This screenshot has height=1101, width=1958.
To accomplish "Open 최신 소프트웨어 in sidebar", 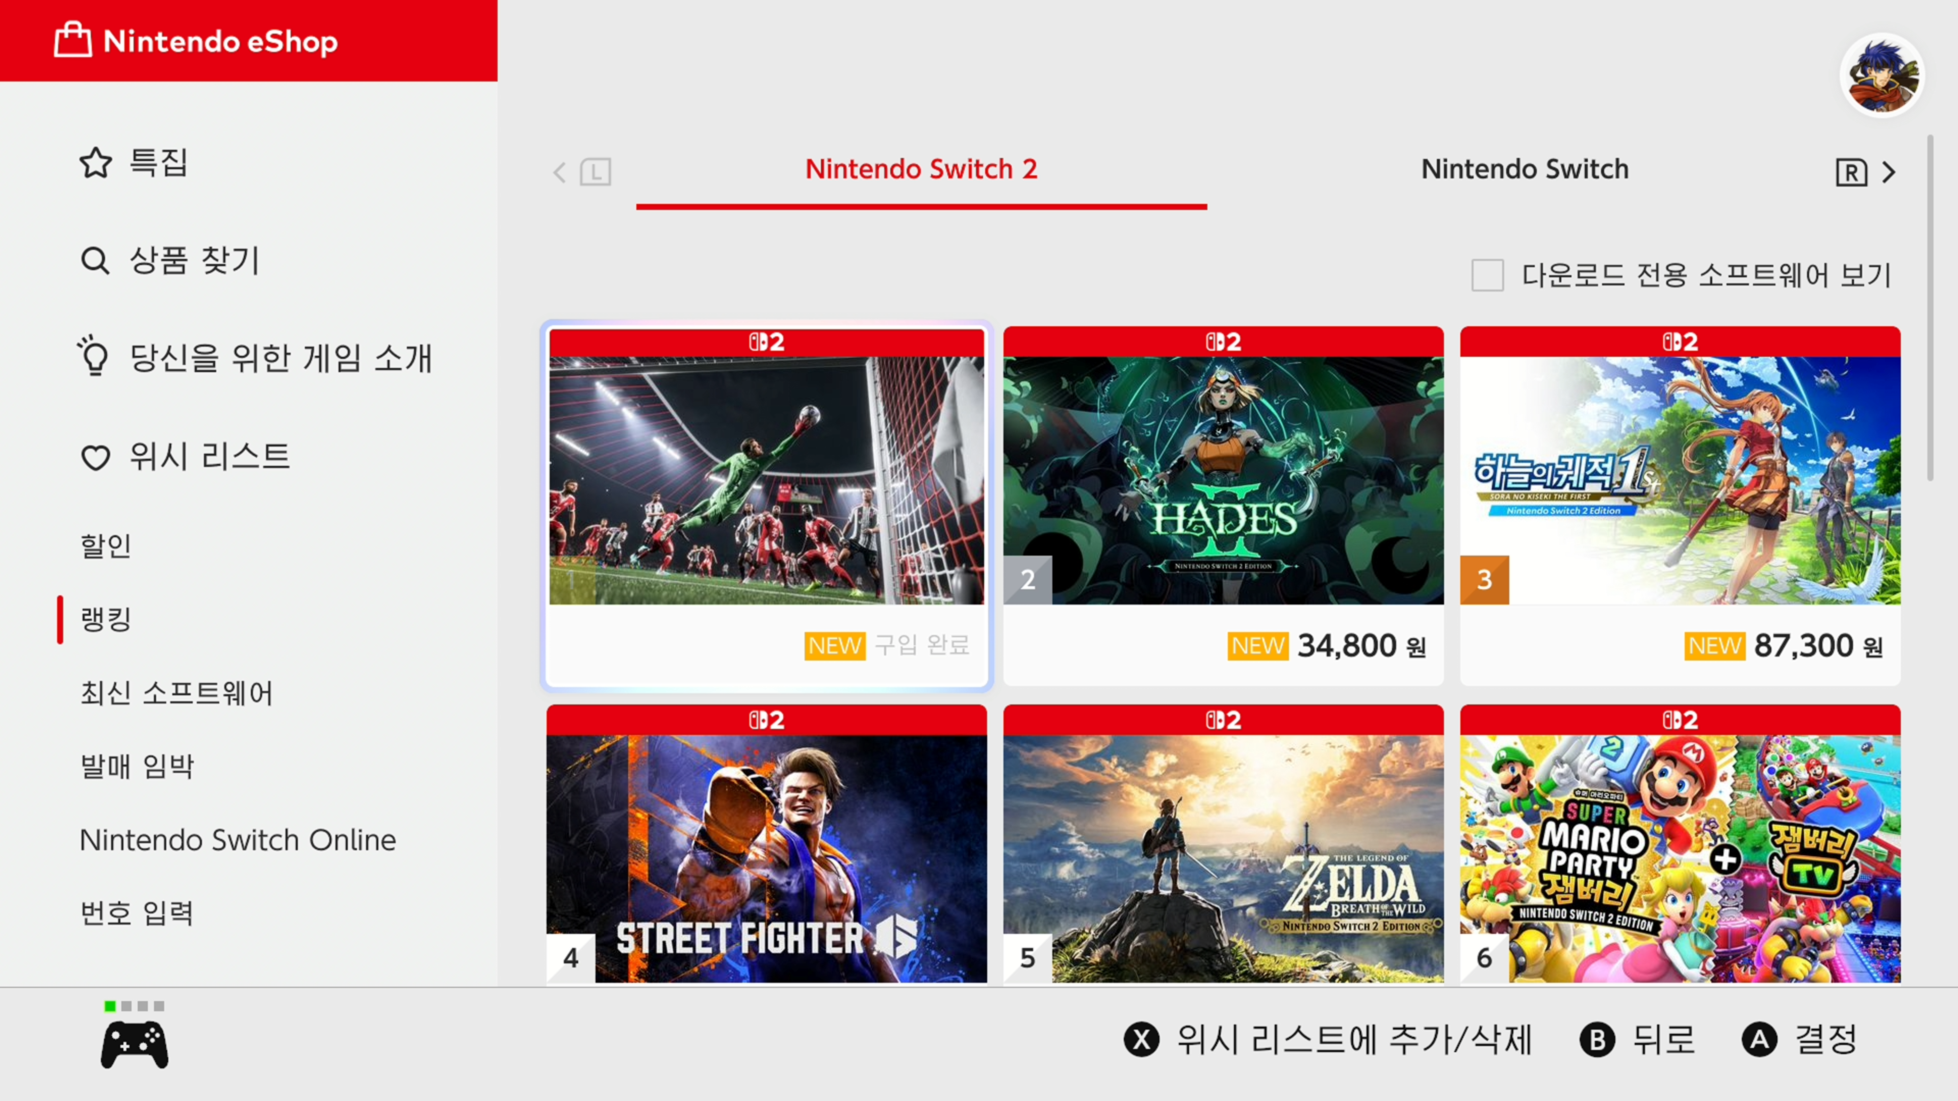I will [176, 693].
